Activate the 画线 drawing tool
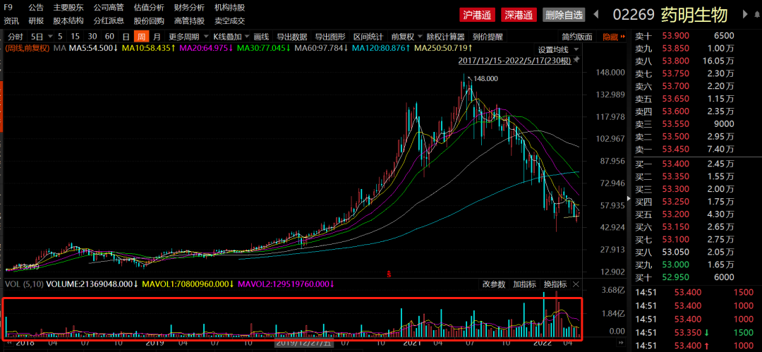The width and height of the screenshot is (762, 352). (261, 37)
